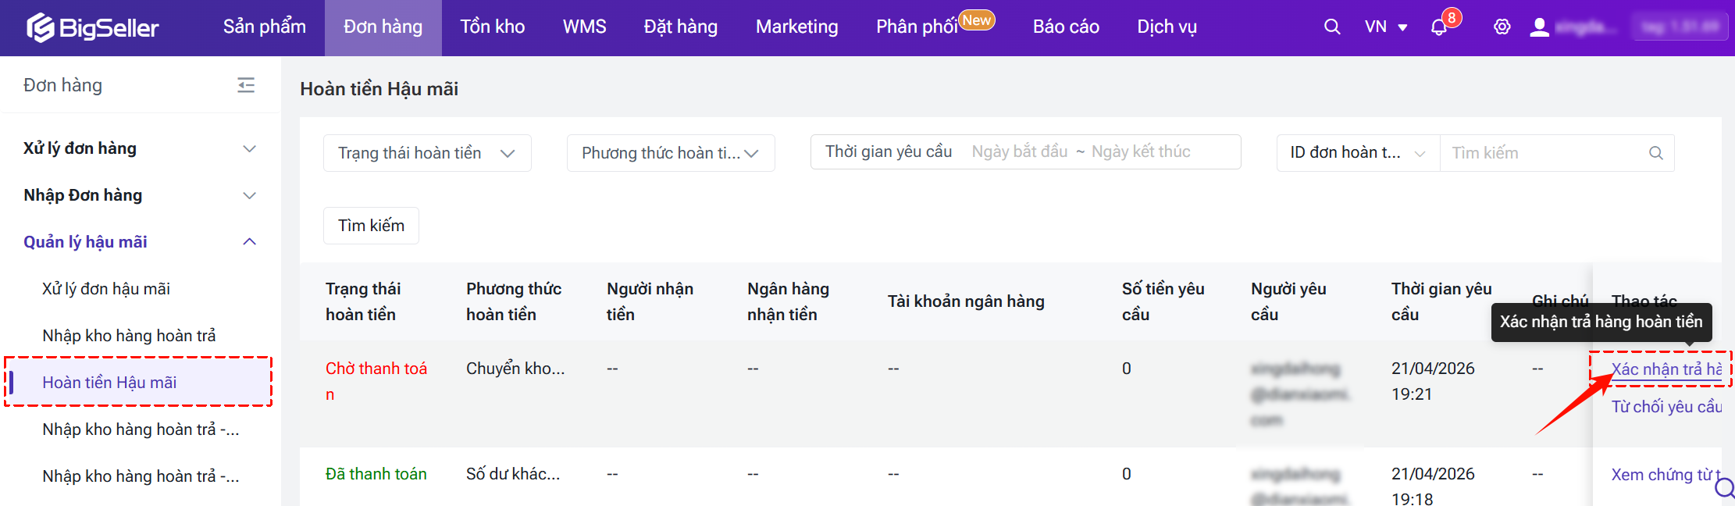Viewport: 1735px width, 506px height.
Task: Open the Báo cáo menu
Action: (x=1065, y=27)
